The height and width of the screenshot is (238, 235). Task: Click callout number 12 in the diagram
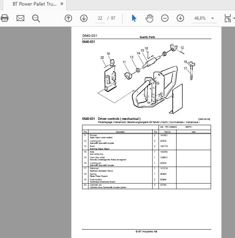point(182,48)
